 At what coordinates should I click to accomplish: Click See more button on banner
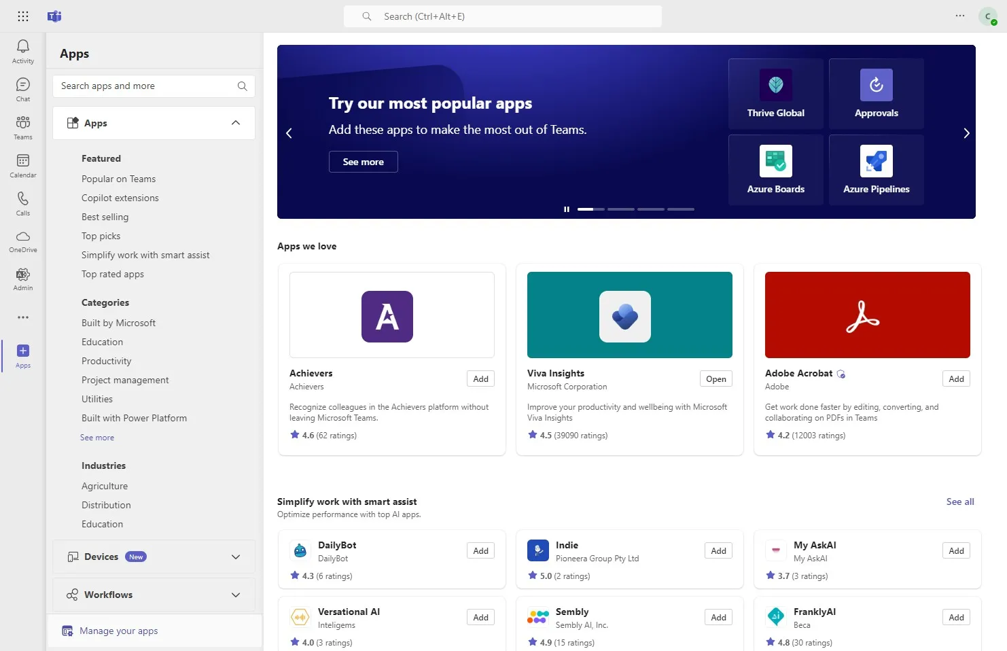(364, 162)
